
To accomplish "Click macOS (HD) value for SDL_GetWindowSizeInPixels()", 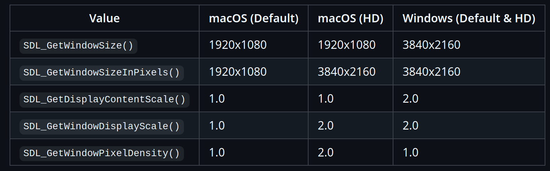I will (347, 72).
